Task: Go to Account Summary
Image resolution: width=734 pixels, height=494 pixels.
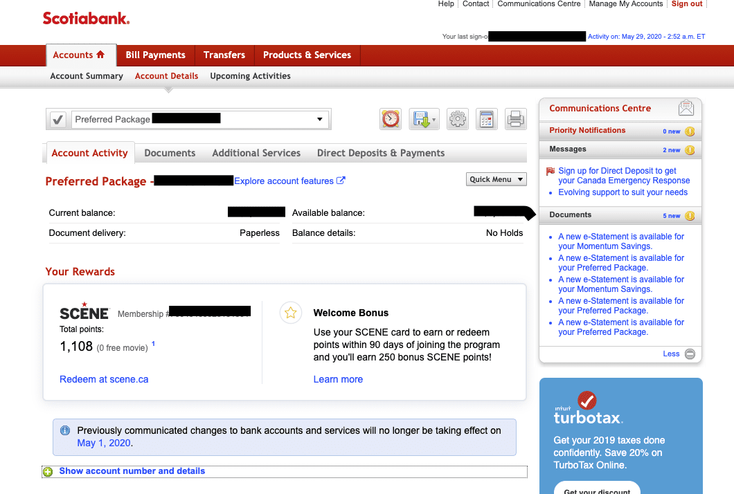Action: (x=86, y=76)
